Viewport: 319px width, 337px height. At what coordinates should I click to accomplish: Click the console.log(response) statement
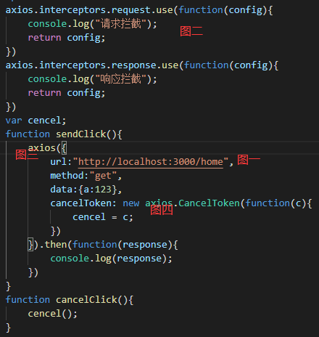pos(111,259)
